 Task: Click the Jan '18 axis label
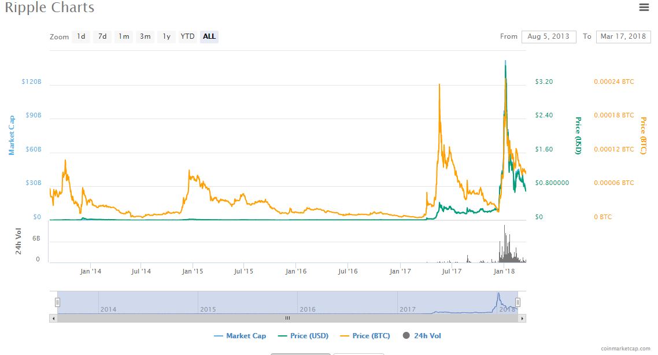[504, 272]
